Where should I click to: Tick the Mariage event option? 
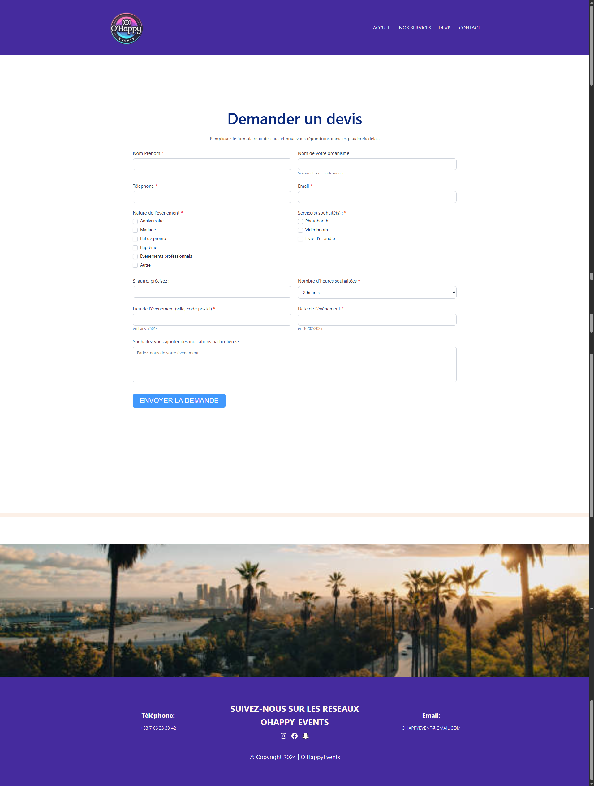[135, 230]
